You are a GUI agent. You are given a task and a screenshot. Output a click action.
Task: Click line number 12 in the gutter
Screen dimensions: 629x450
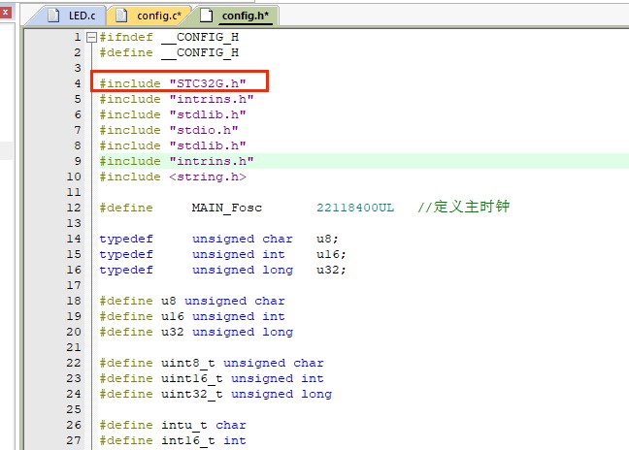73,208
